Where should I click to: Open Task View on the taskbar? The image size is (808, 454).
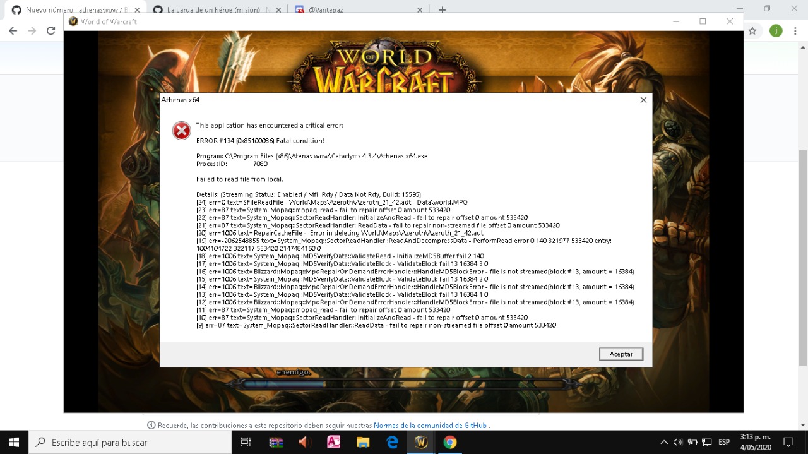[x=246, y=442]
